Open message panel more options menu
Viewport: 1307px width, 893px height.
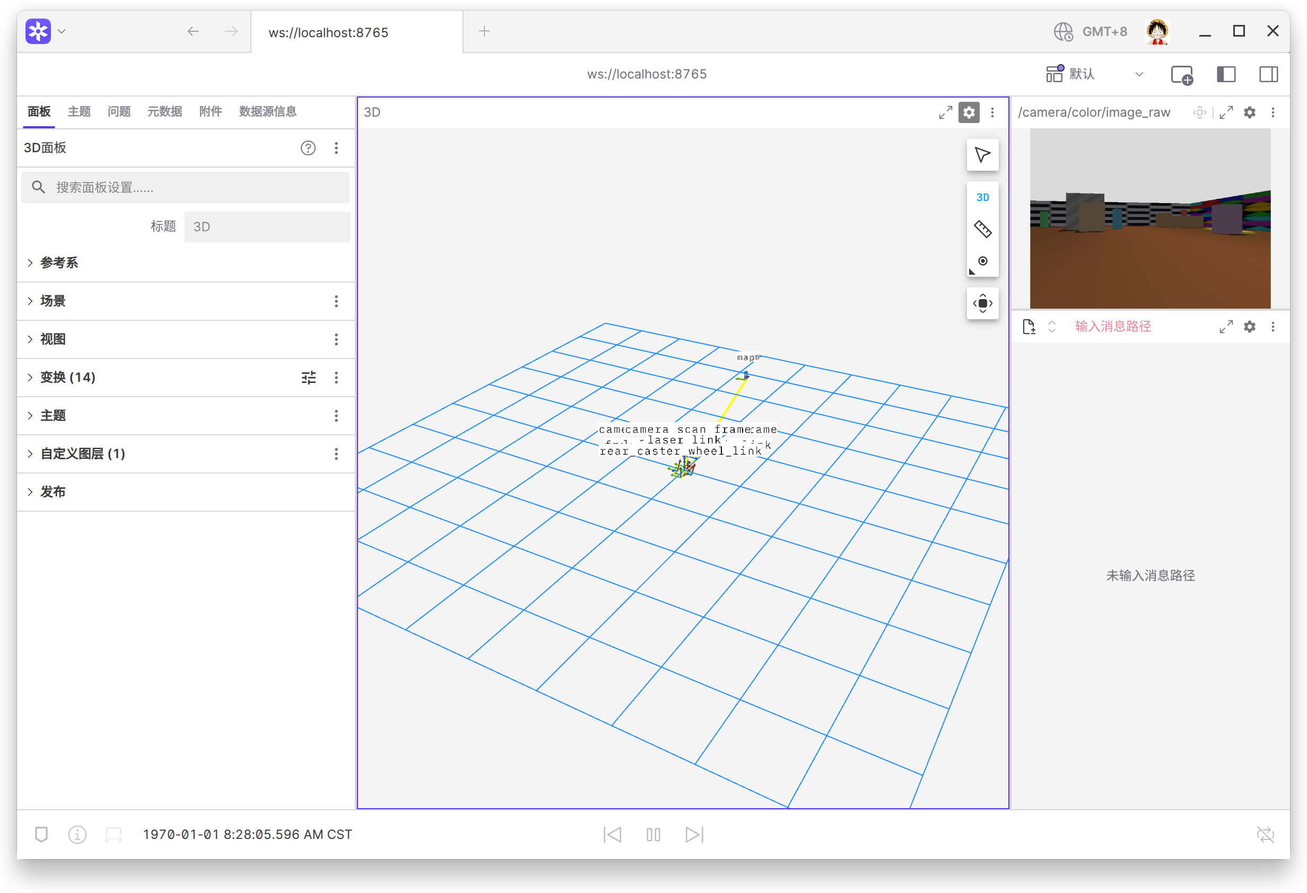(1273, 327)
